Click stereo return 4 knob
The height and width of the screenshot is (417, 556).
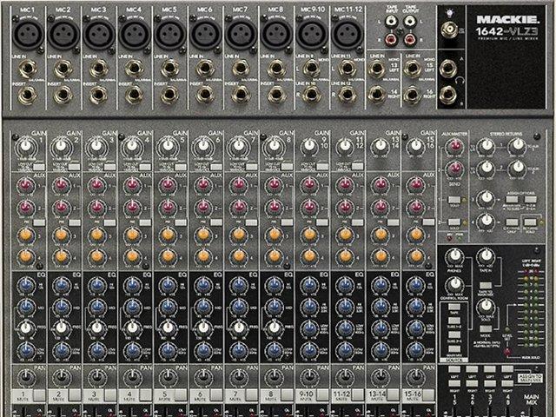tap(486, 221)
